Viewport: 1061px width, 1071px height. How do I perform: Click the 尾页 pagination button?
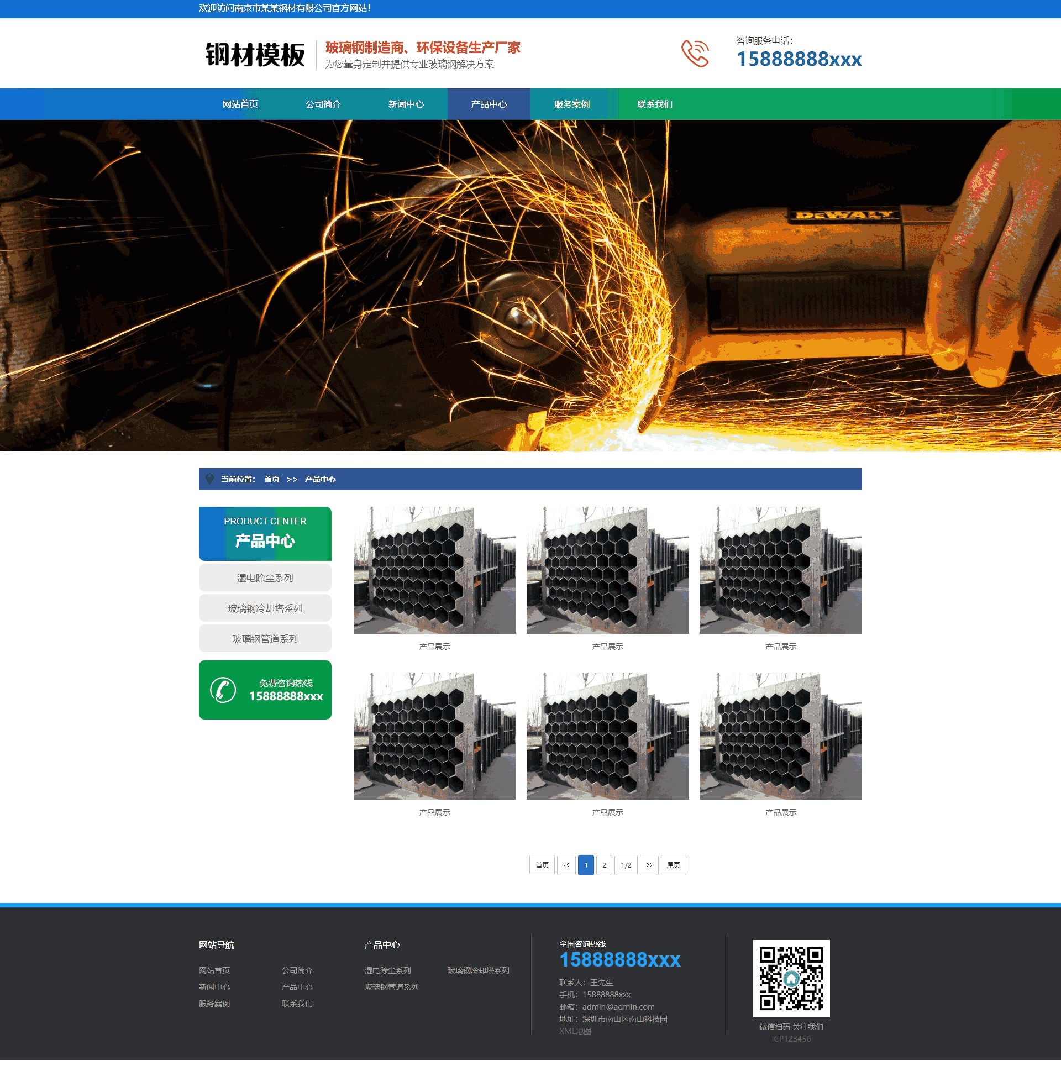click(673, 865)
